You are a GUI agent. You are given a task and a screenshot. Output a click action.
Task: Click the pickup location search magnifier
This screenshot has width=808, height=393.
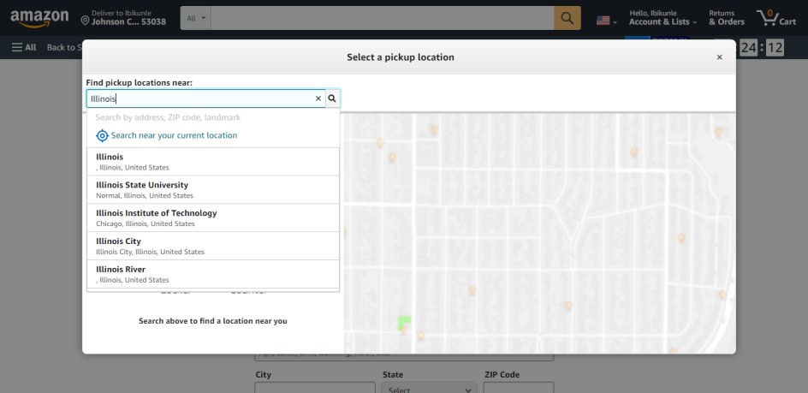pos(332,98)
